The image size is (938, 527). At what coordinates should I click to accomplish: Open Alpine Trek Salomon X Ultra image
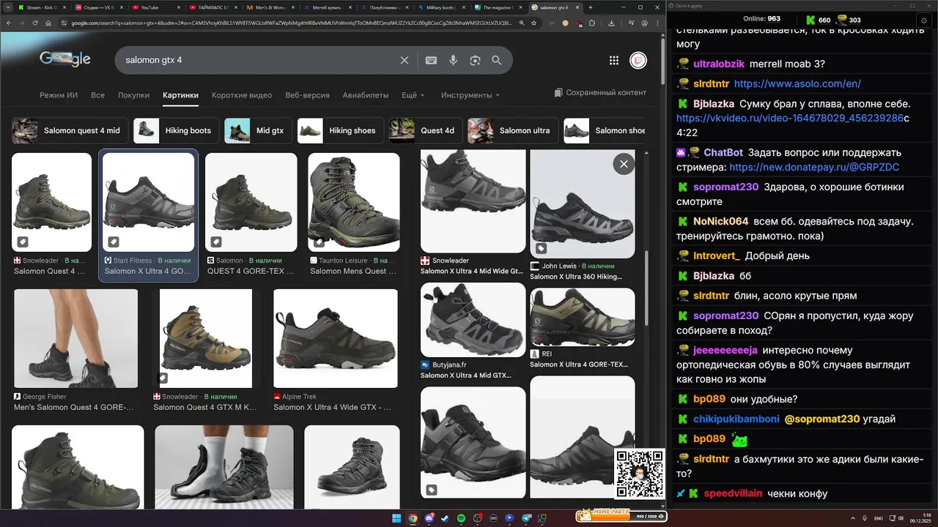point(336,338)
